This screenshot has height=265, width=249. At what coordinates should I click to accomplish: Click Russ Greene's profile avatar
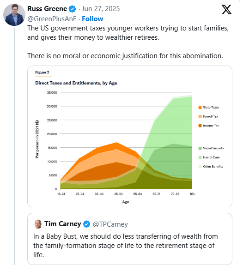click(14, 15)
